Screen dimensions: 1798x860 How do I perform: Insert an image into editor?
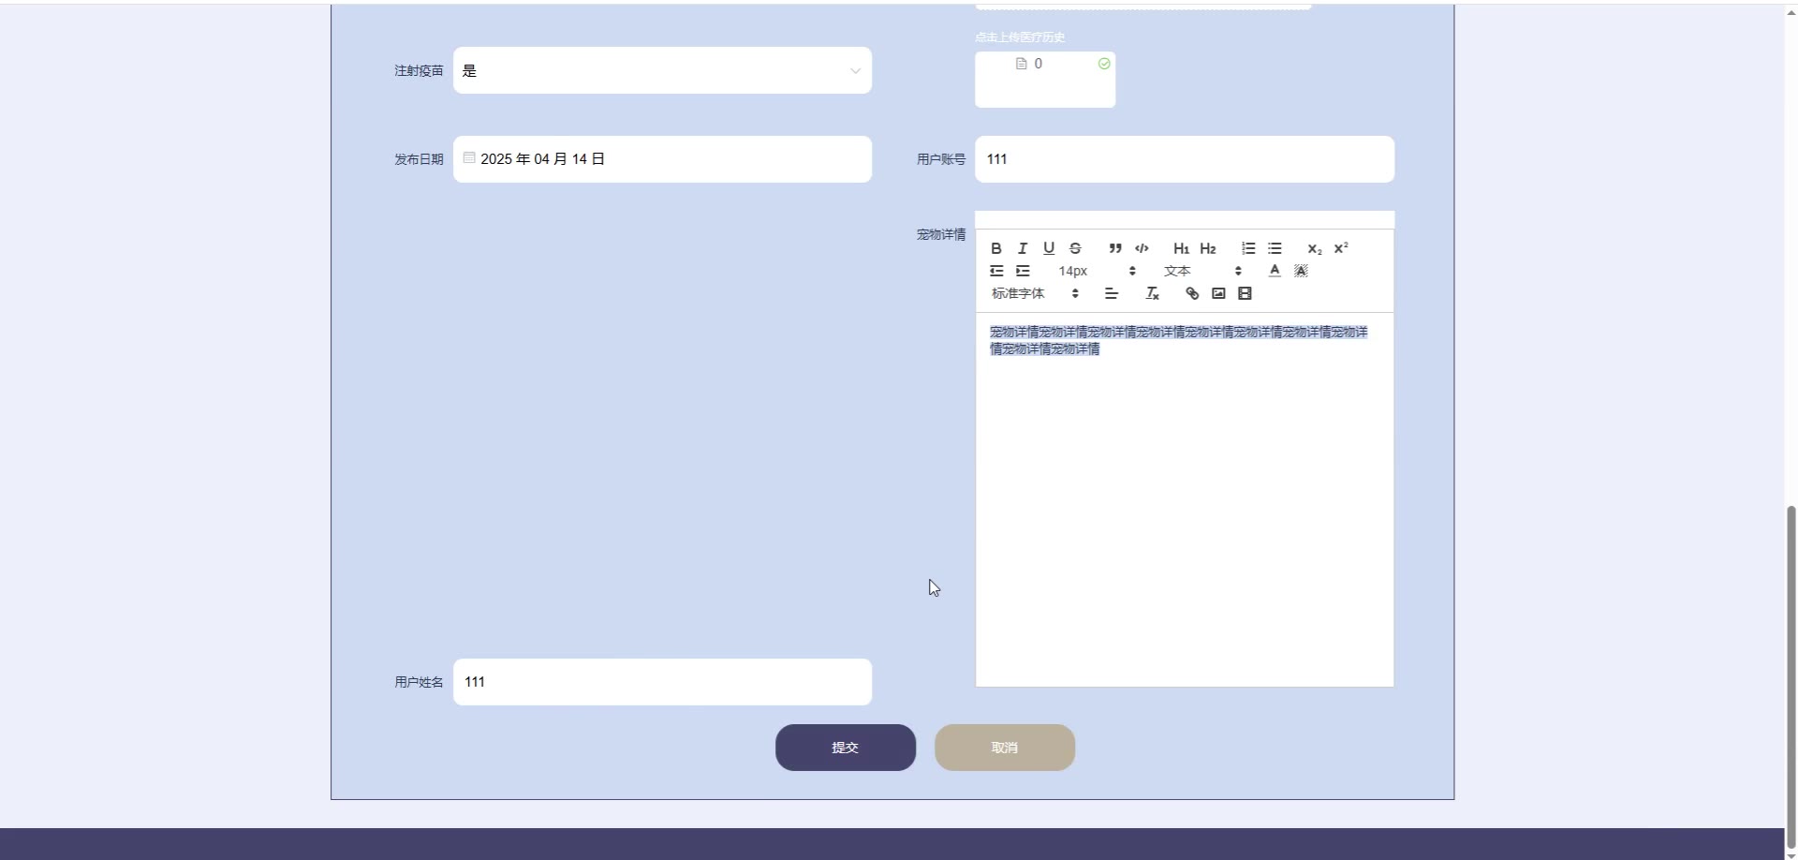(1218, 293)
